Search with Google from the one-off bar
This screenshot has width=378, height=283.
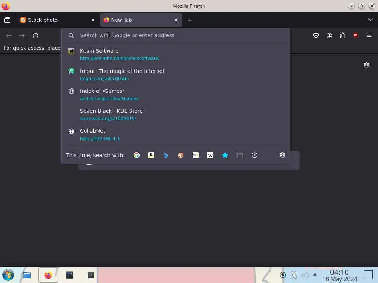click(x=137, y=155)
